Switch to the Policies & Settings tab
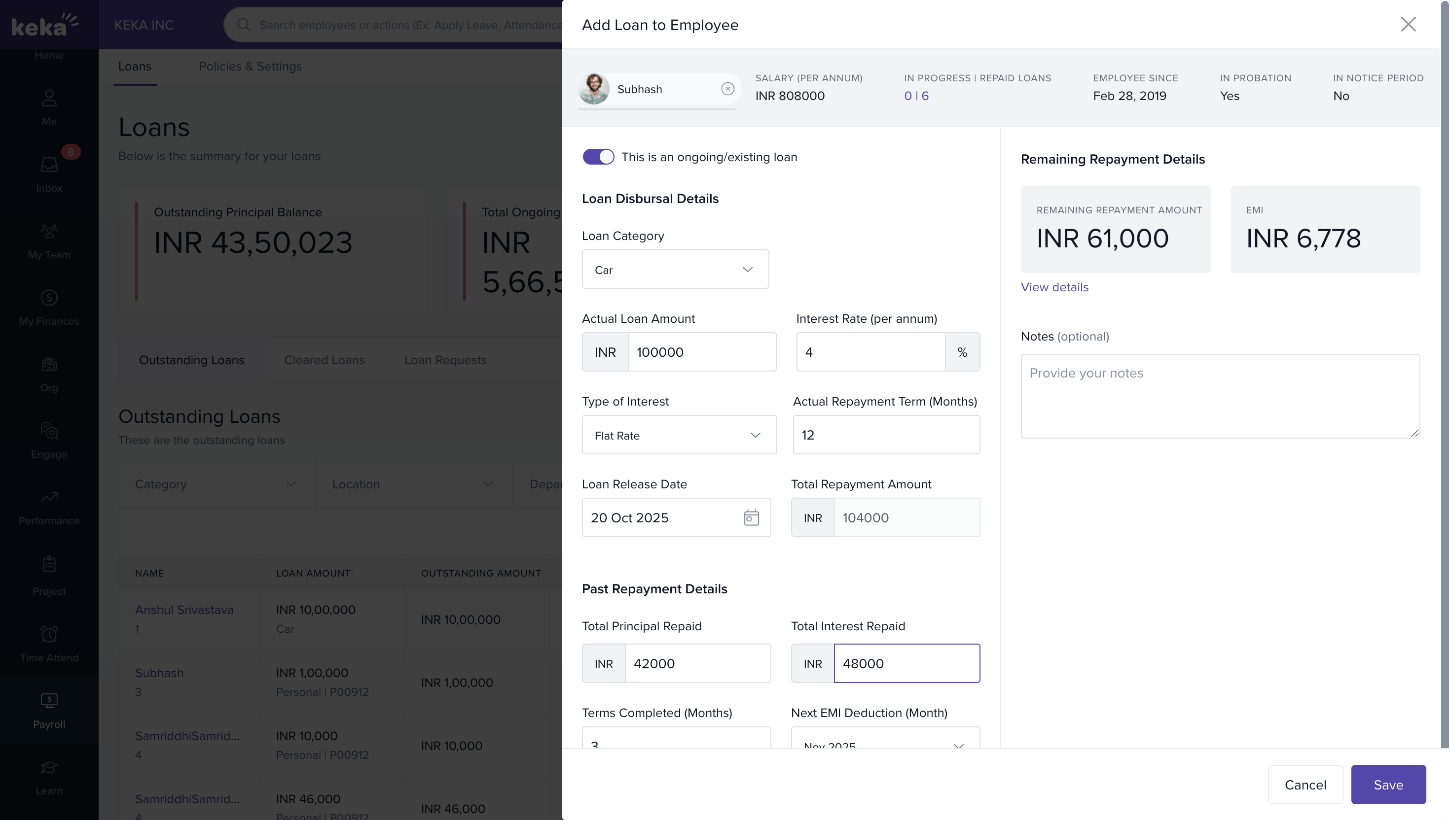The width and height of the screenshot is (1450, 820). coord(250,67)
